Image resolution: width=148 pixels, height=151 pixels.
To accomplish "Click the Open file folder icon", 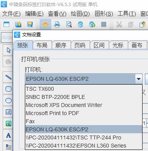I will 18,24.
